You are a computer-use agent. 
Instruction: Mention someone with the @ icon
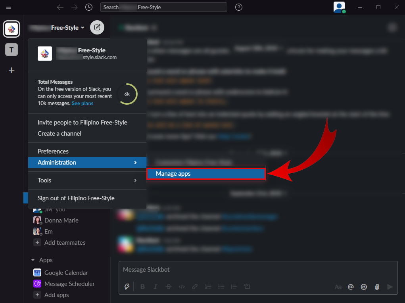pos(351,287)
